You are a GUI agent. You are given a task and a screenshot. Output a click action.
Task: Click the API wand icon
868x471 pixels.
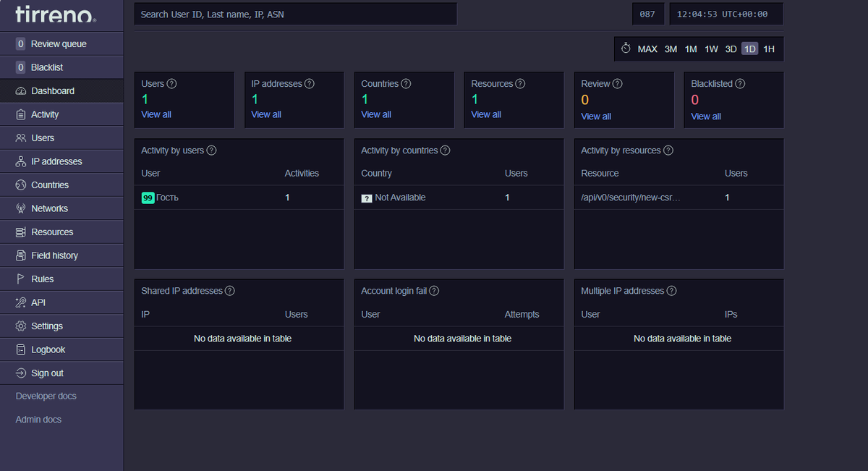(x=21, y=302)
